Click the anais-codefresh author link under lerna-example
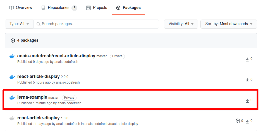This screenshot has width=263, height=135. pyautogui.click(x=69, y=103)
